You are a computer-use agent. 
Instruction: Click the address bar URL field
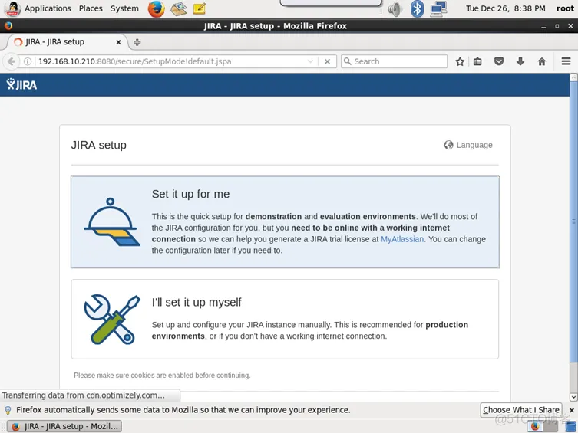point(170,61)
